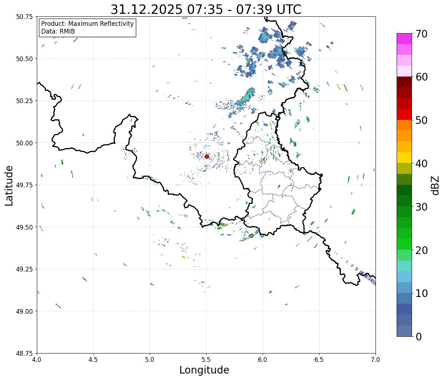Click the yellow swatch just above 40 dBZ
444x379 pixels.
404,158
